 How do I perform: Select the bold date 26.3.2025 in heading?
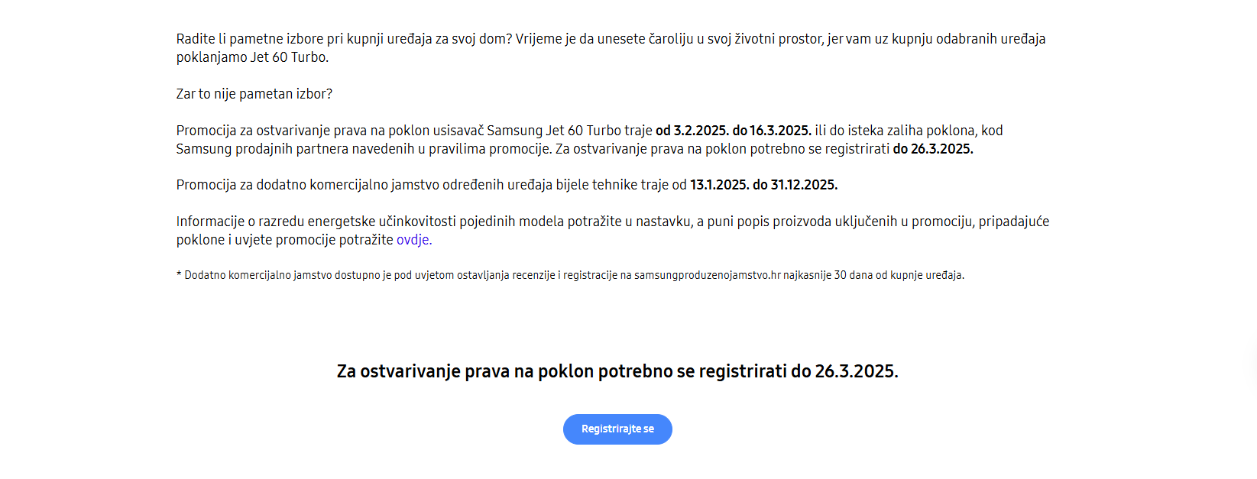(x=856, y=372)
